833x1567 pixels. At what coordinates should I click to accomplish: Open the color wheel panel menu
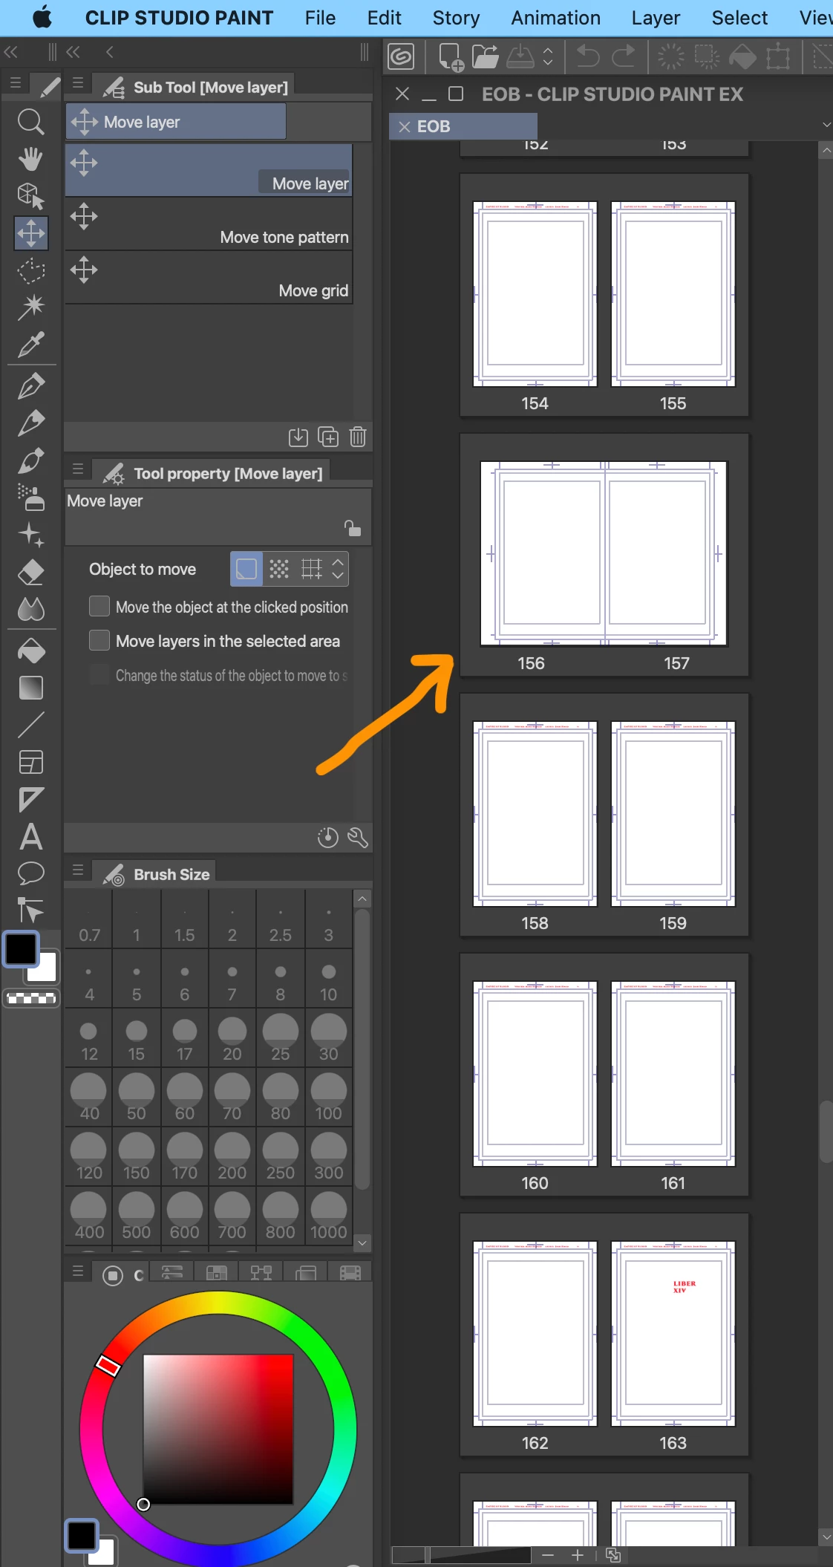pos(78,1271)
